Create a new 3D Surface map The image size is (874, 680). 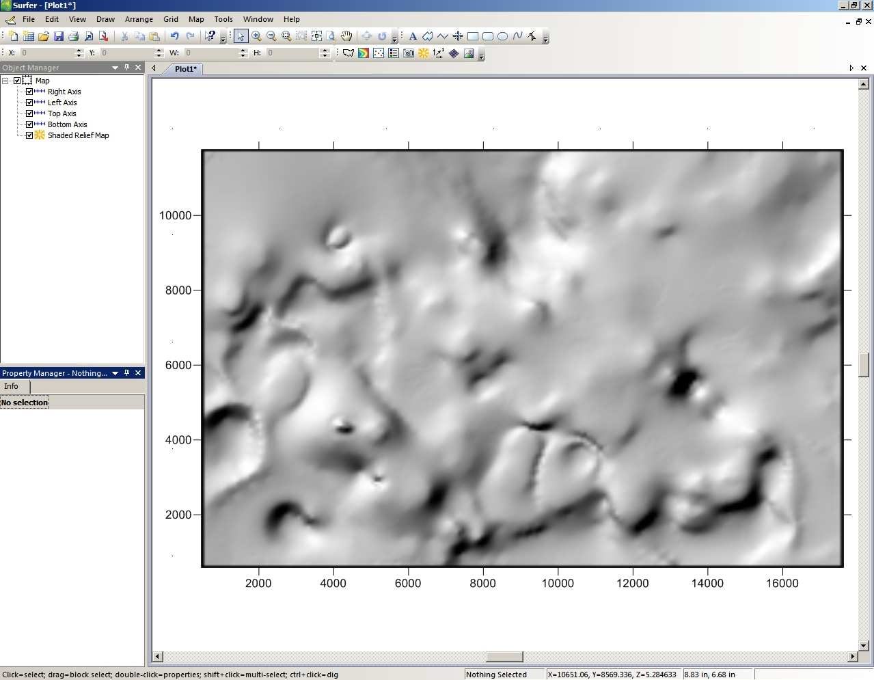(x=469, y=53)
